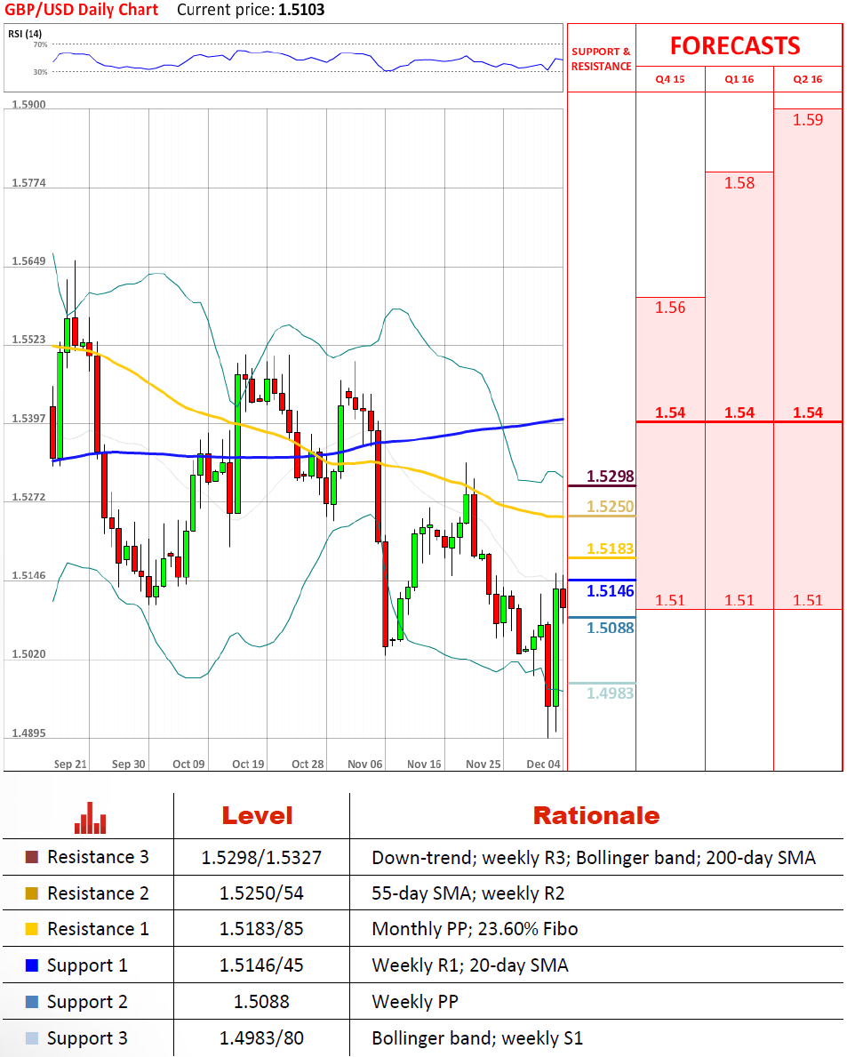This screenshot has height=1057, width=847.
Task: Click the 'RSI (14)' indicator label
Action: pos(25,34)
